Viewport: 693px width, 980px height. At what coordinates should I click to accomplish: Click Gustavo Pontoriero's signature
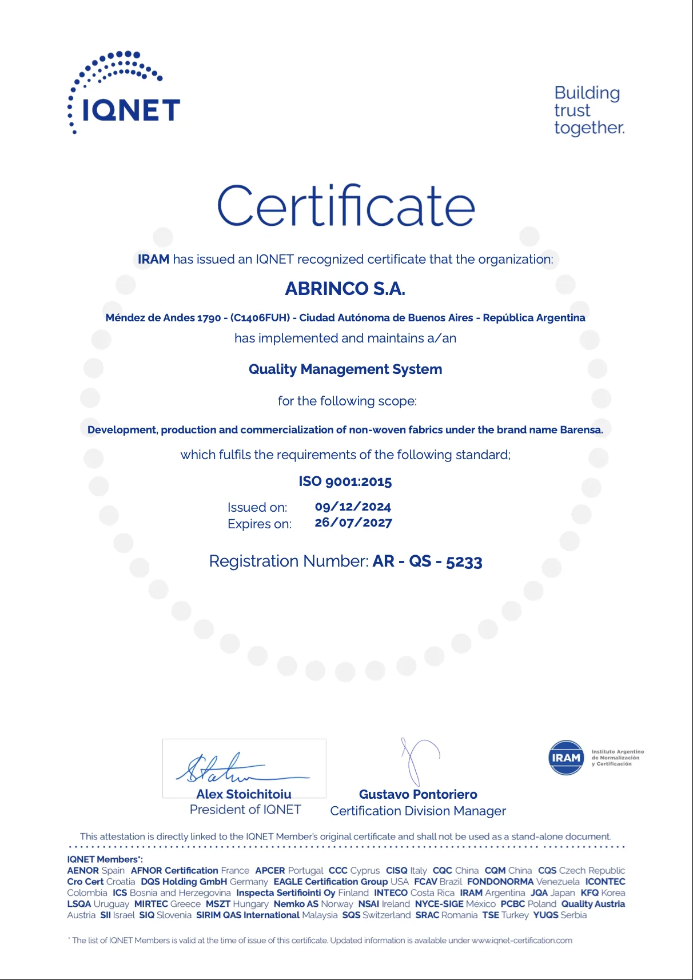click(420, 762)
